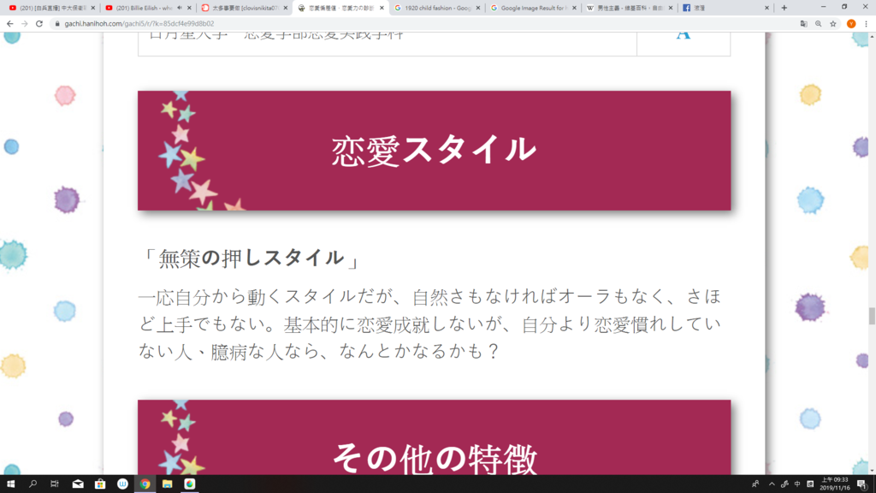Open a new browser tab
Viewport: 876px width, 493px height.
pos(784,8)
